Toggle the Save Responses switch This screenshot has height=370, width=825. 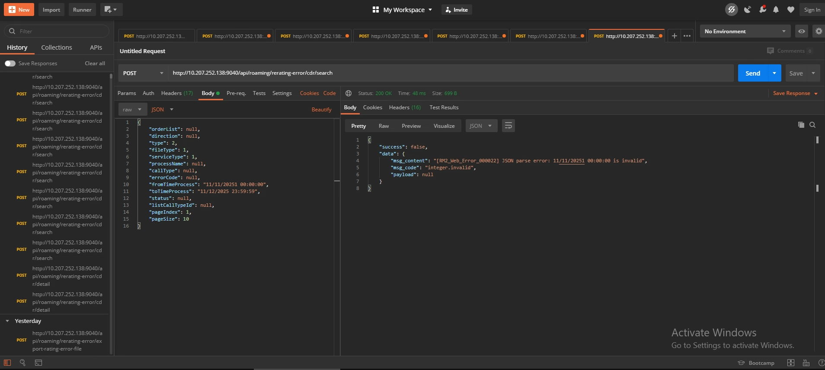tap(10, 63)
